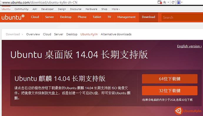
Task: Select Cloud in the orange navigation bar
Action: click(35, 17)
